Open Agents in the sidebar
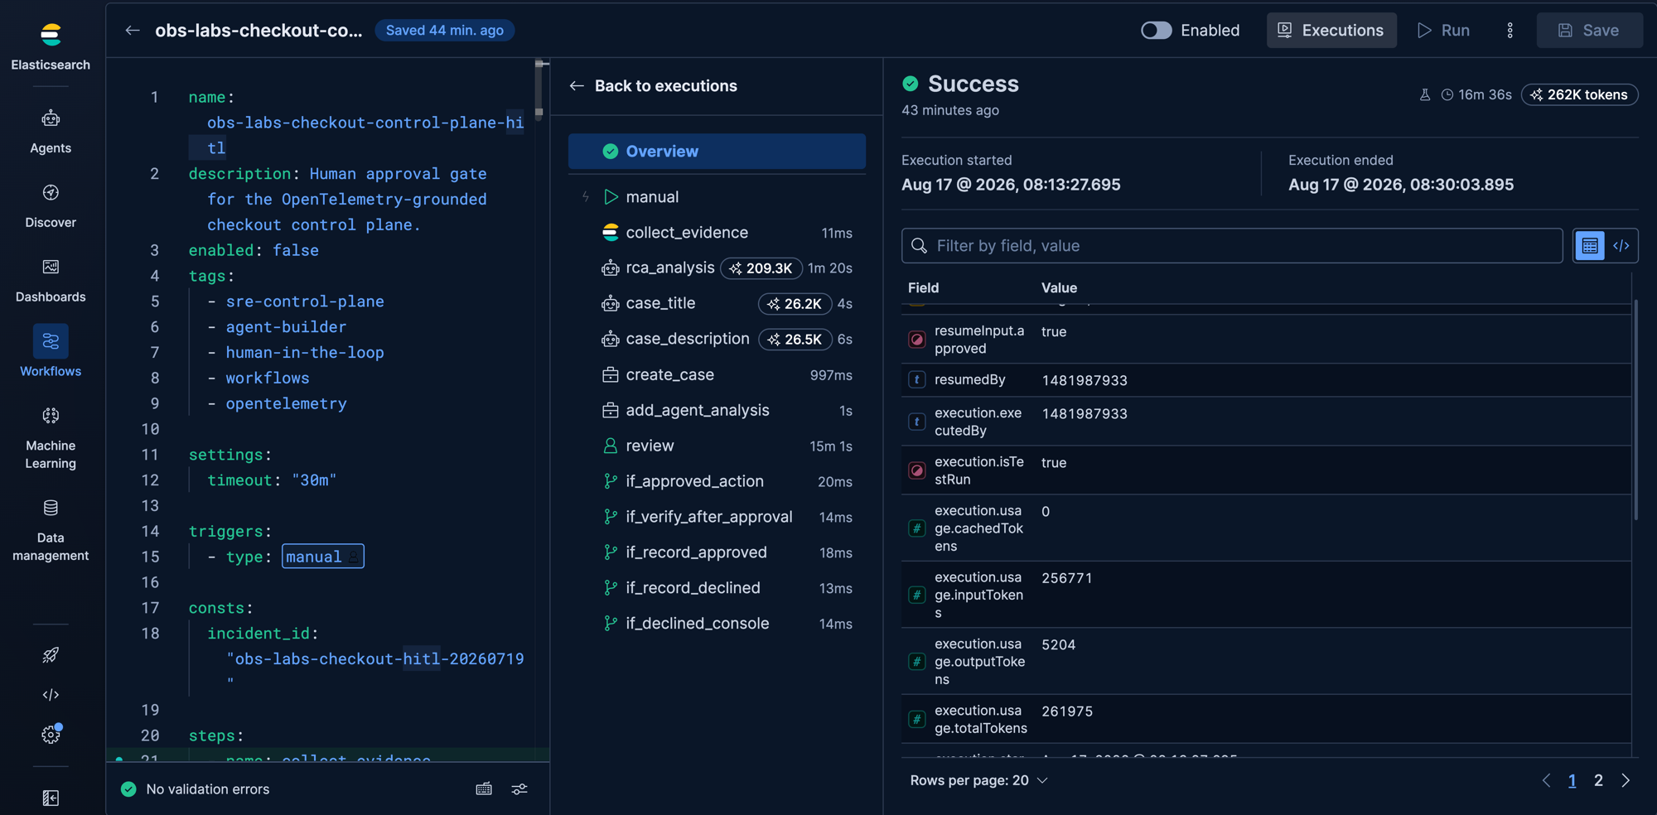Viewport: 1657px width, 815px height. (x=51, y=132)
